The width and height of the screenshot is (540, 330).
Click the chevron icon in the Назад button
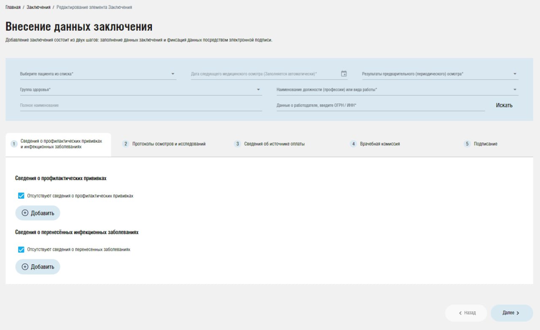[x=460, y=313]
